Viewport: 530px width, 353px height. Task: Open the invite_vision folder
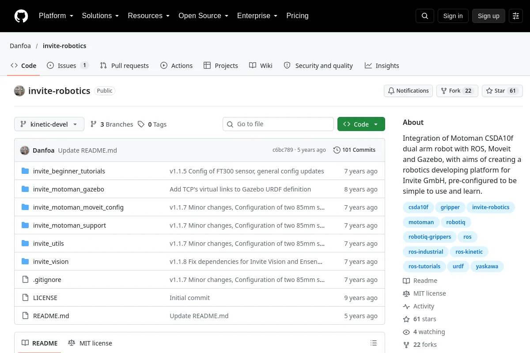point(51,262)
